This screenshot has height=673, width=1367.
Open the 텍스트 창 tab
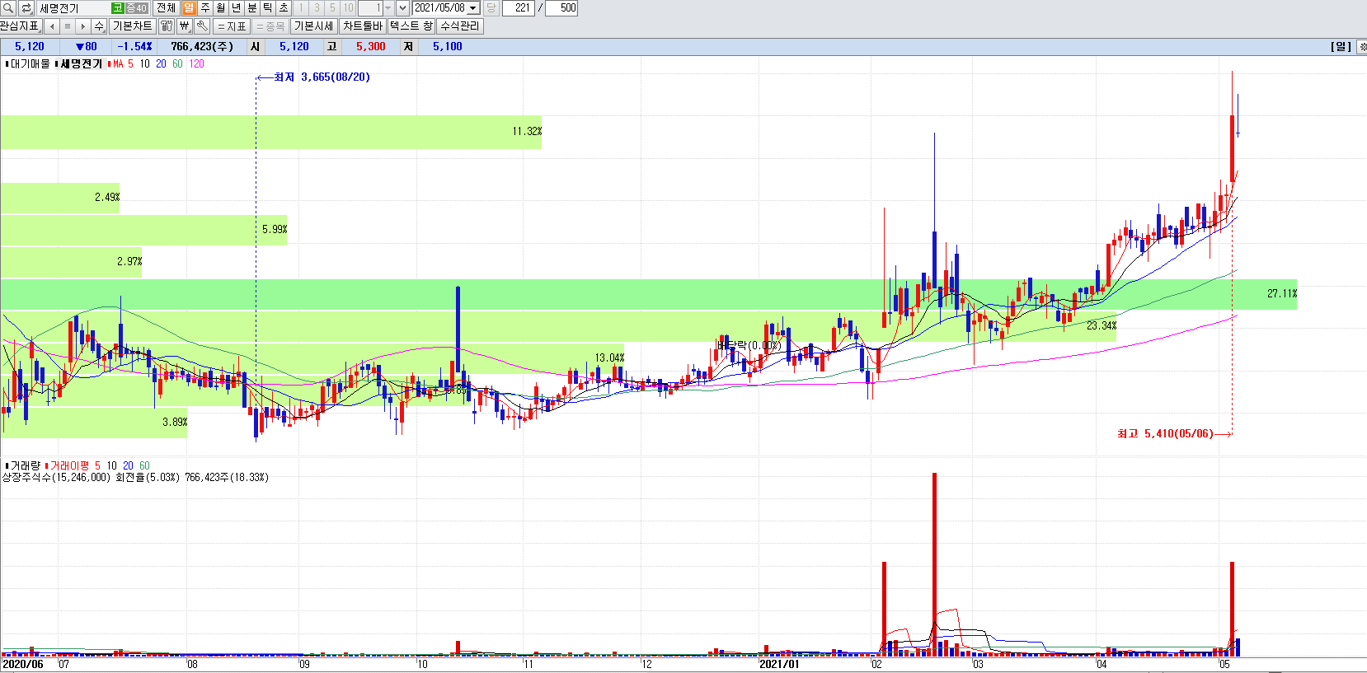(x=411, y=26)
